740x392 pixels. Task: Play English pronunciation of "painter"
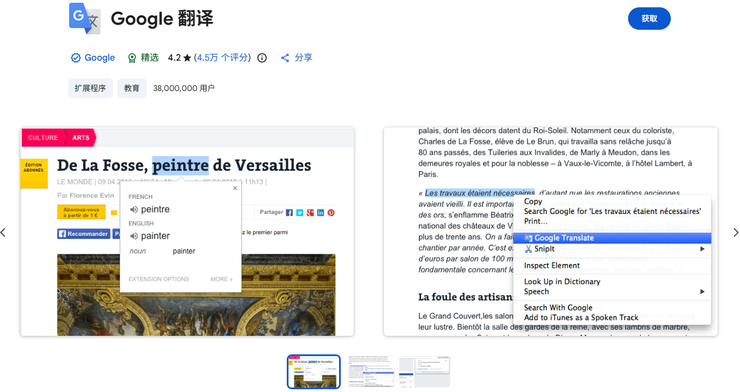click(134, 236)
